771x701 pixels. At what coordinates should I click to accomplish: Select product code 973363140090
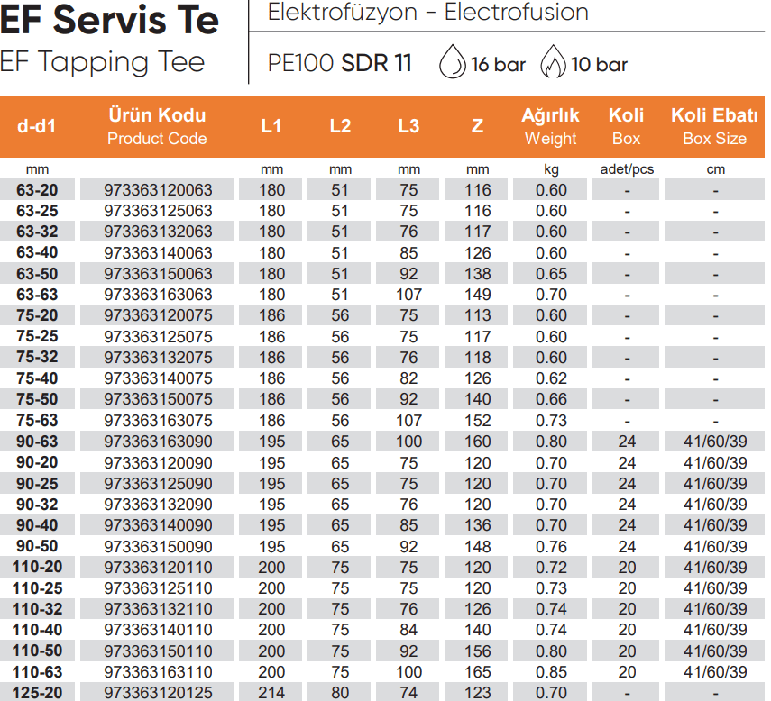pos(158,525)
